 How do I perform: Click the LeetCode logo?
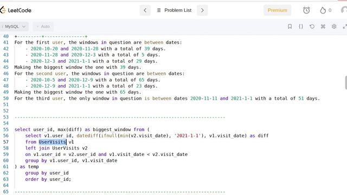pyautogui.click(x=16, y=10)
